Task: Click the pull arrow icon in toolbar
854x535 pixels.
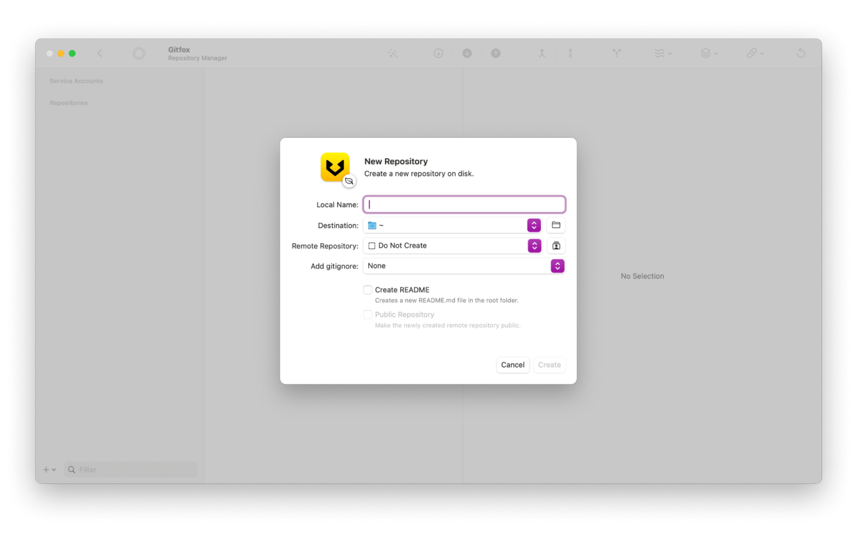Action: pyautogui.click(x=467, y=53)
